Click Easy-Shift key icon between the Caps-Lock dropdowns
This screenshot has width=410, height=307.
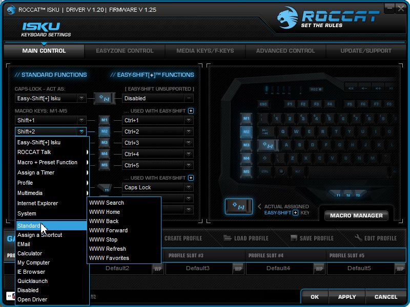(105, 98)
